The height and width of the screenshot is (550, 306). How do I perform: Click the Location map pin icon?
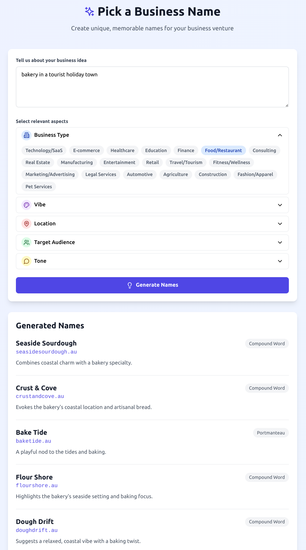pyautogui.click(x=27, y=224)
